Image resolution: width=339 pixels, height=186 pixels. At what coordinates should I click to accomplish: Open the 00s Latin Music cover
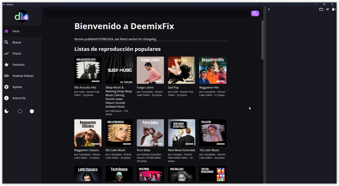[x=119, y=133]
